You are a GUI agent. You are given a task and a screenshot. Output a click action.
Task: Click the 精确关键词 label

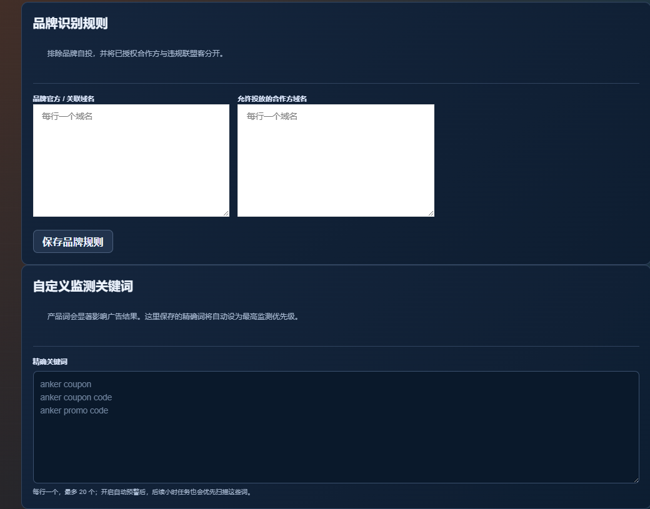coord(50,362)
